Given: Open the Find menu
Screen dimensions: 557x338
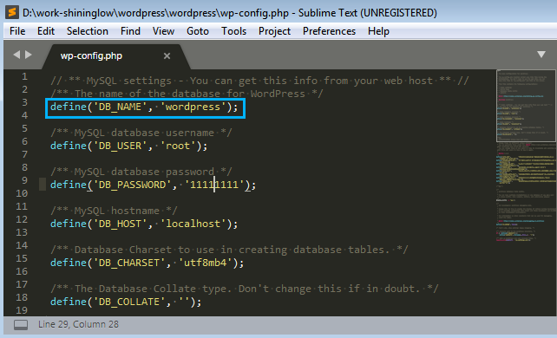Looking at the screenshot, I should pos(130,31).
